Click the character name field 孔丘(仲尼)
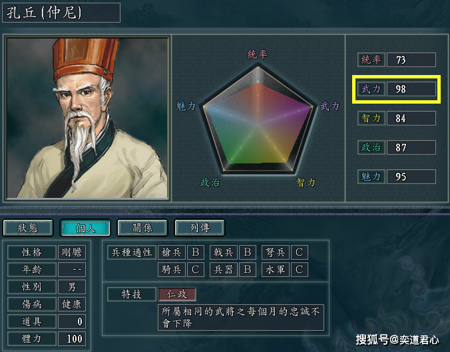The image size is (450, 352). pos(61,13)
